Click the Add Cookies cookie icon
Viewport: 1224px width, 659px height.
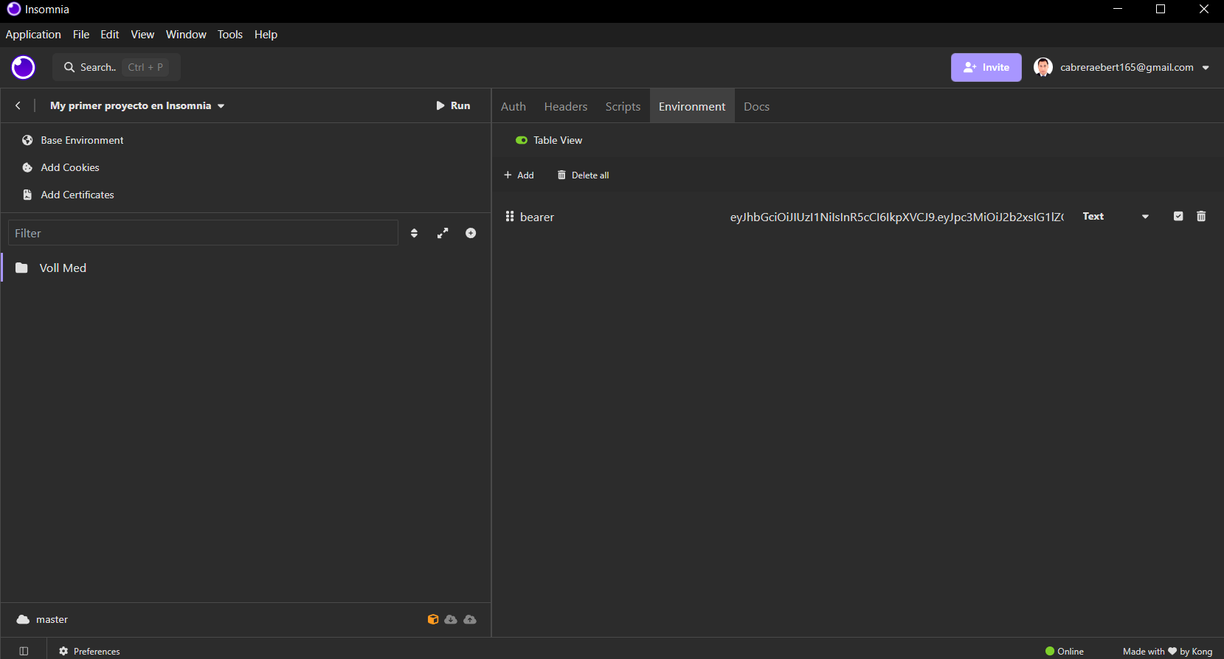(x=27, y=167)
